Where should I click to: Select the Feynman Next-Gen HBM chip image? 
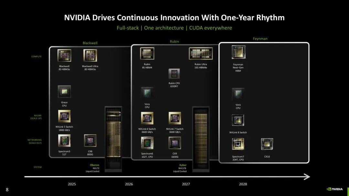(x=238, y=52)
